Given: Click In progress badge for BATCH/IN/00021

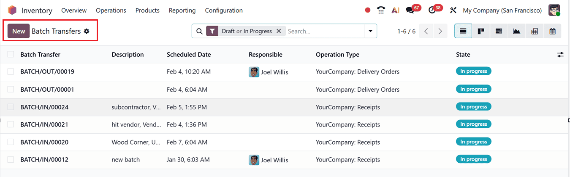Looking at the screenshot, I should 474,124.
